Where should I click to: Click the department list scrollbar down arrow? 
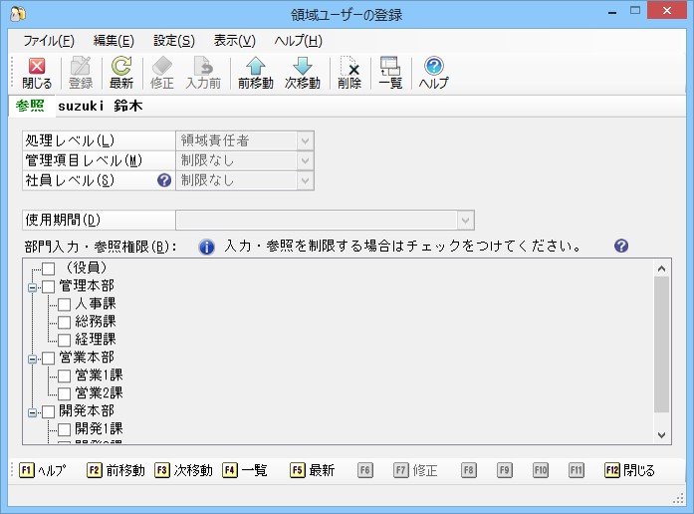point(662,435)
